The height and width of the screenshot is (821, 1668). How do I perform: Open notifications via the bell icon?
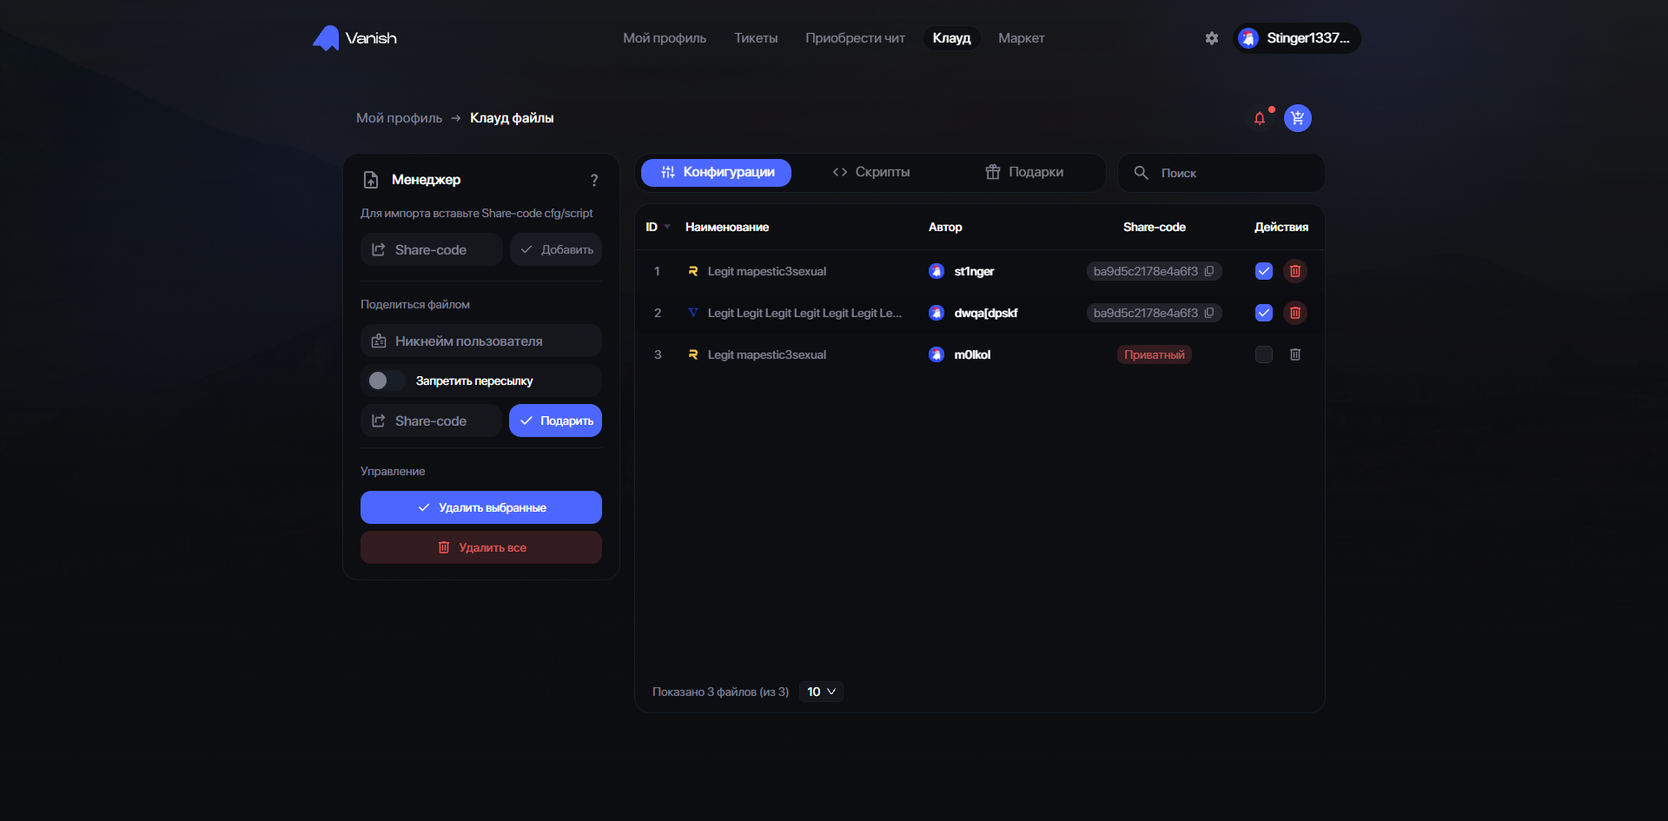coord(1260,118)
